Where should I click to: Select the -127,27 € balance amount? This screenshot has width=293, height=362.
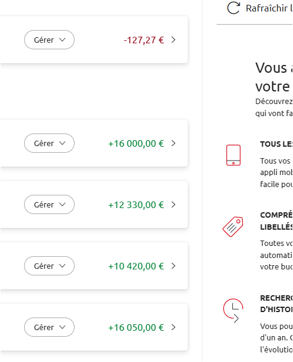click(144, 40)
